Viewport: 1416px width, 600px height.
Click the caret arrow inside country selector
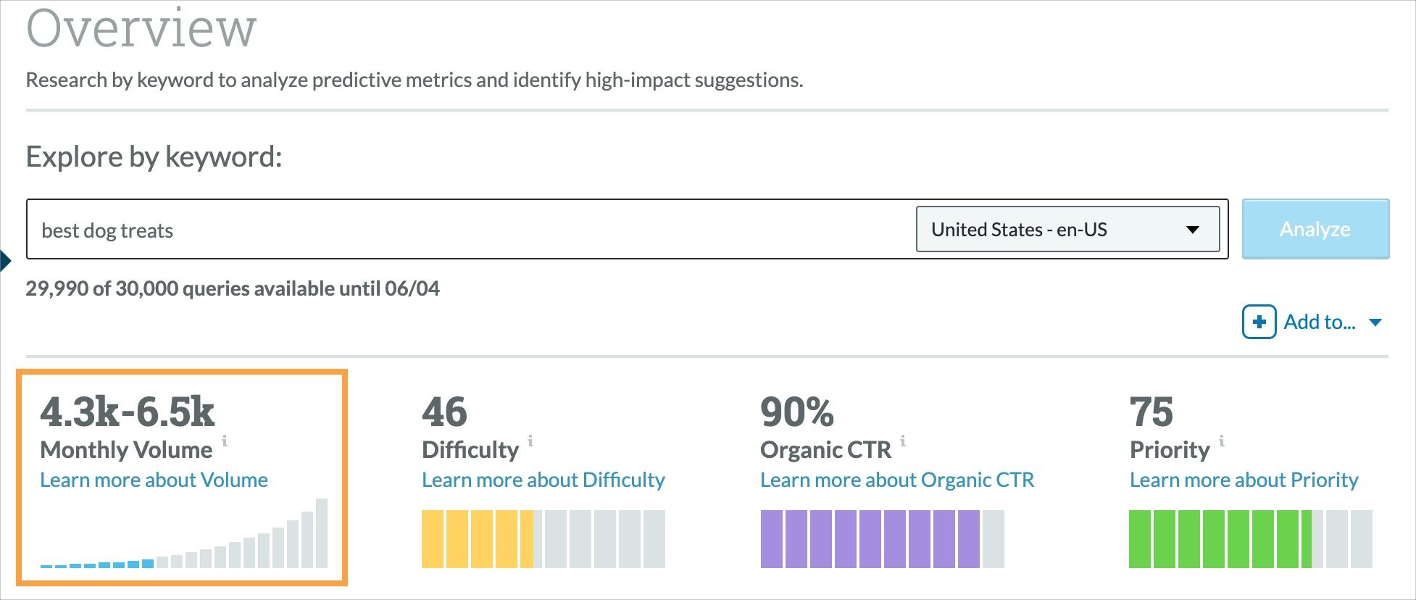[1194, 230]
